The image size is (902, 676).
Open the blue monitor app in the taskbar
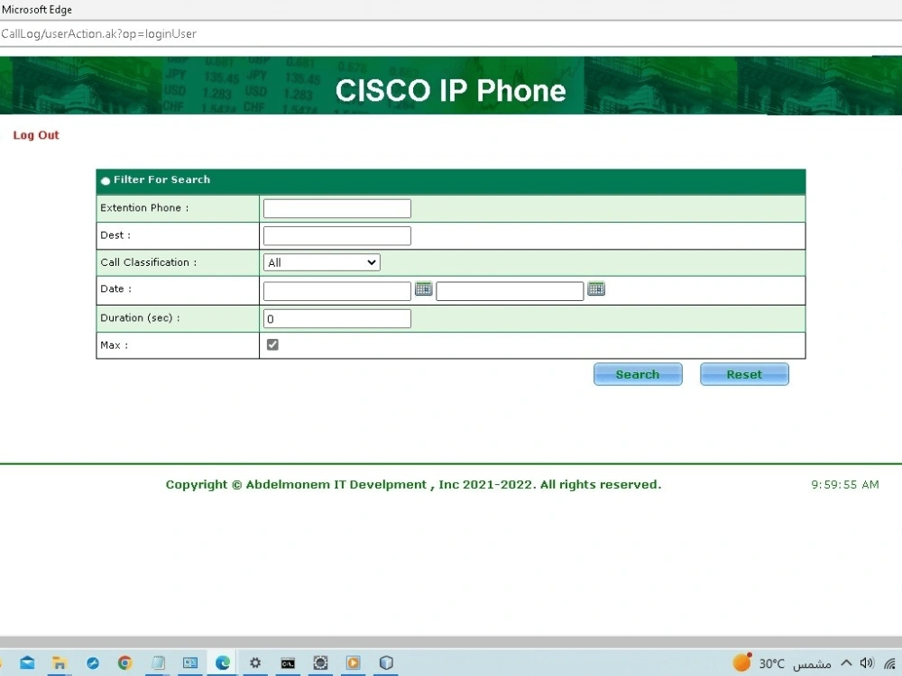pos(189,662)
